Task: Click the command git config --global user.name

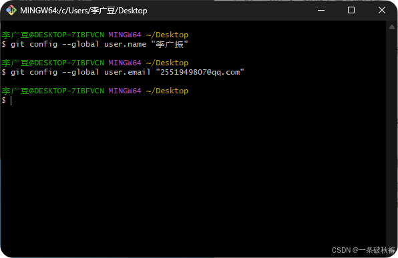Action: coord(78,45)
